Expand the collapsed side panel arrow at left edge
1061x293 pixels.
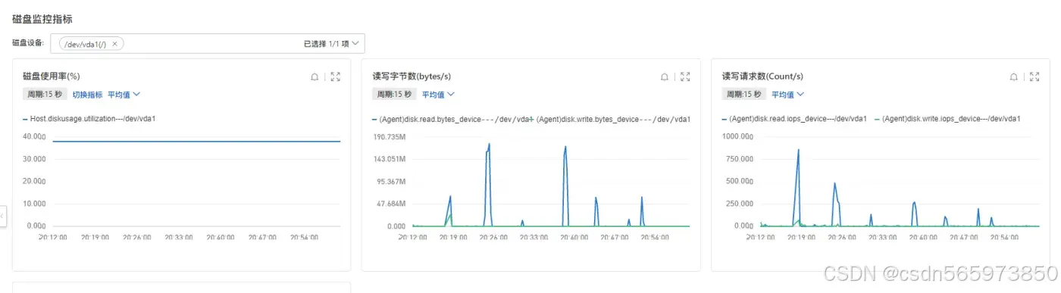click(2, 216)
